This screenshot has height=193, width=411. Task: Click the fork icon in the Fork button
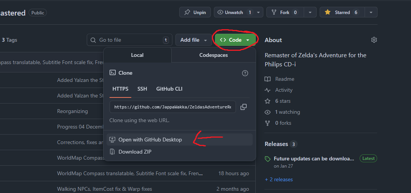pos(274,12)
